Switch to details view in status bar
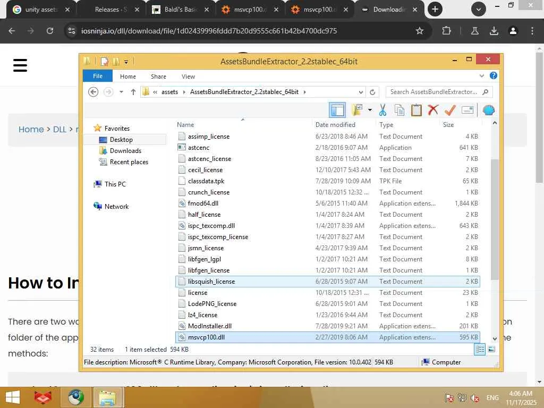This screenshot has height=408, width=544. pos(480,350)
